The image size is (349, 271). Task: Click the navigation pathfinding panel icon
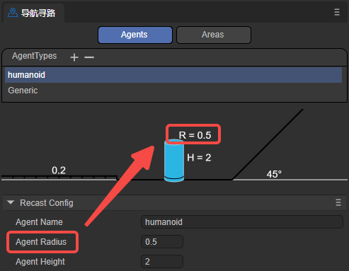click(13, 13)
